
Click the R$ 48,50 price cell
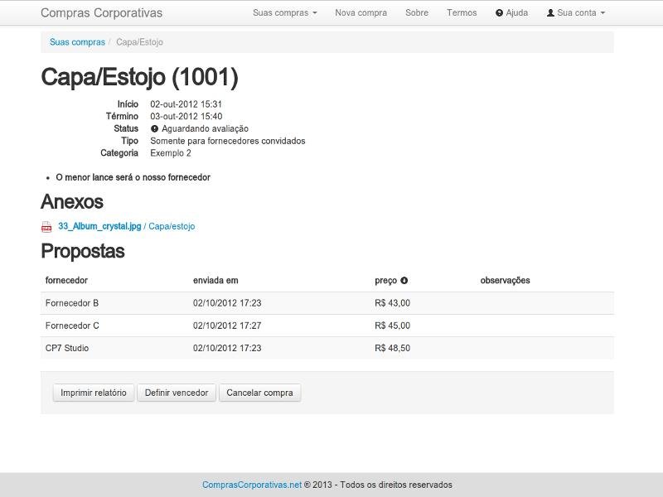point(392,348)
